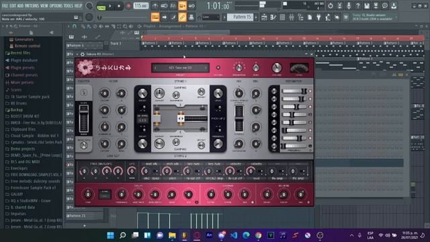
Task: Click the Sakura options round button
Action: tap(218, 67)
